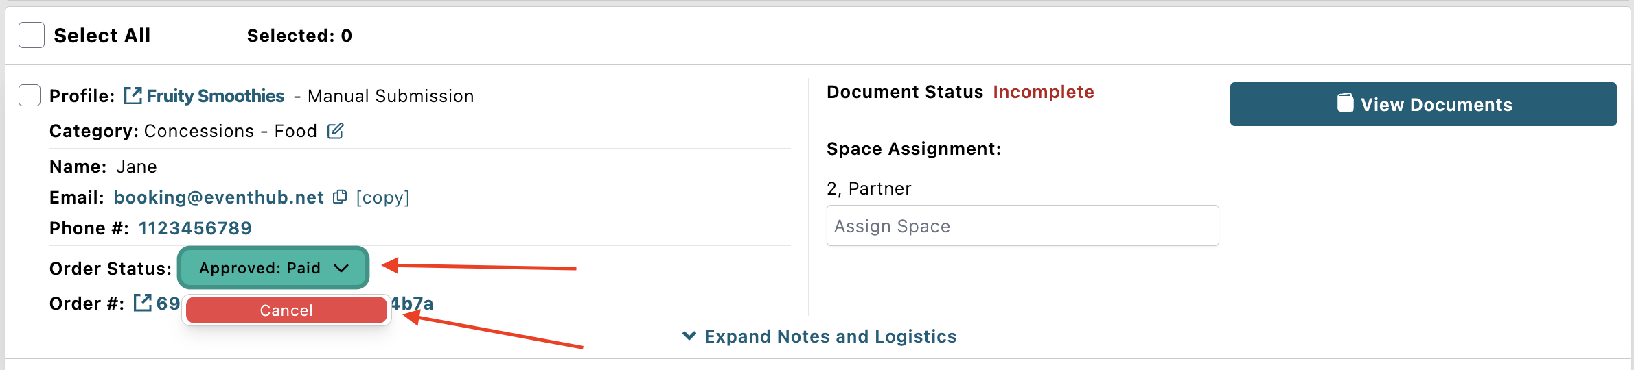The height and width of the screenshot is (370, 1634).
Task: Open the View Documents button
Action: (x=1423, y=104)
